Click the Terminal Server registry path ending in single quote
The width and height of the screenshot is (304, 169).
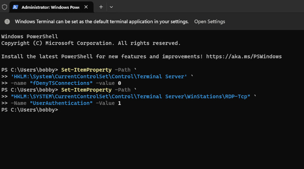tap(99, 77)
